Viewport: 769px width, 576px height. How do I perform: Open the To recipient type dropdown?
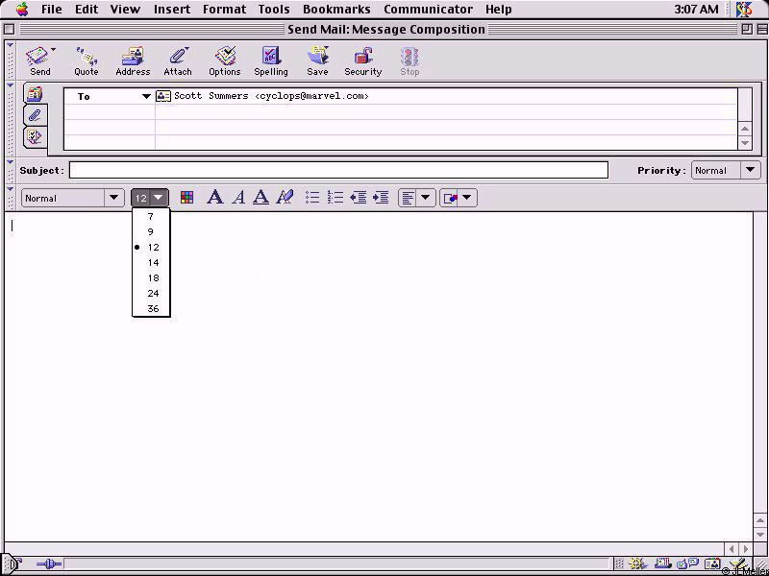(x=147, y=97)
